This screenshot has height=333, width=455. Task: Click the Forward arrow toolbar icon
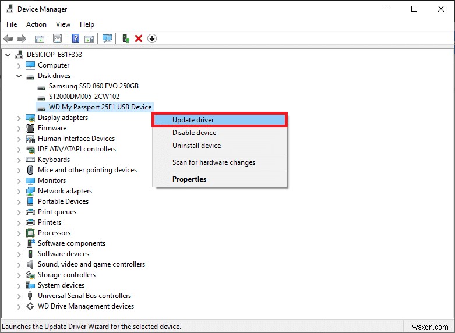coord(22,38)
